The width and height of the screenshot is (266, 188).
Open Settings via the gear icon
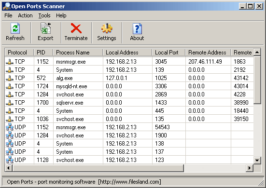(107, 28)
